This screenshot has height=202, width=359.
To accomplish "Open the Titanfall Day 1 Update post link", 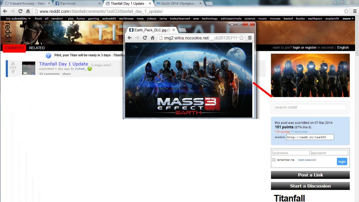I will 63,64.
